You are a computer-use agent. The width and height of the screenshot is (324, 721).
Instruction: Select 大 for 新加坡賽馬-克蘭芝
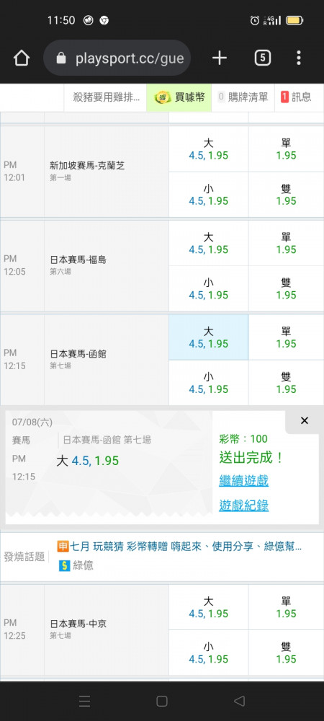click(x=208, y=149)
